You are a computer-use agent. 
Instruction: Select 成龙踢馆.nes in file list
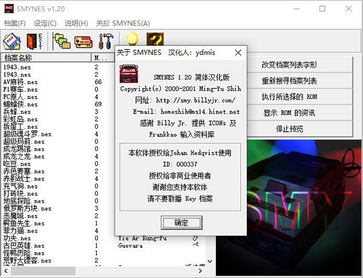[24, 149]
